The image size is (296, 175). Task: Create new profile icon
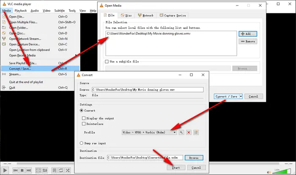click(196, 133)
